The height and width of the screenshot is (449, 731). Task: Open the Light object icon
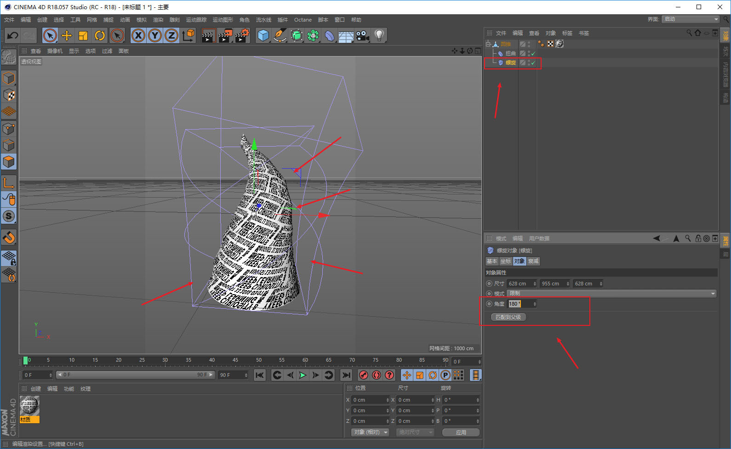click(379, 35)
